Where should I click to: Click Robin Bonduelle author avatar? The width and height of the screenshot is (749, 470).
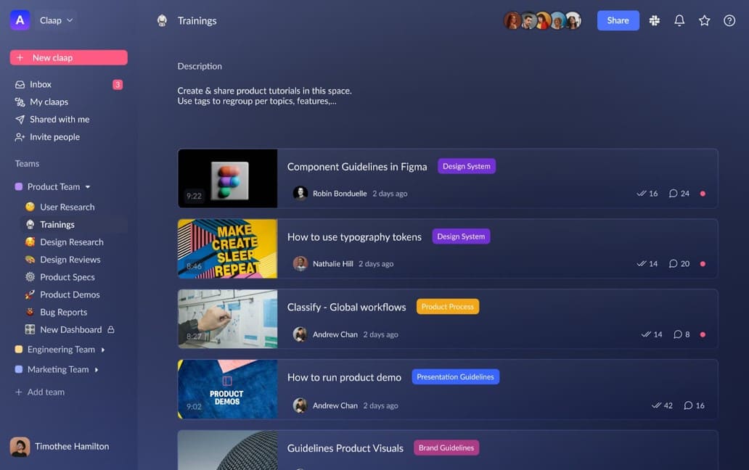click(x=300, y=193)
